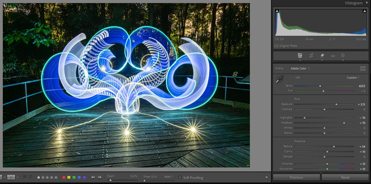Flag the photo as a pick
The width and height of the screenshot is (371, 184).
[x=25, y=177]
